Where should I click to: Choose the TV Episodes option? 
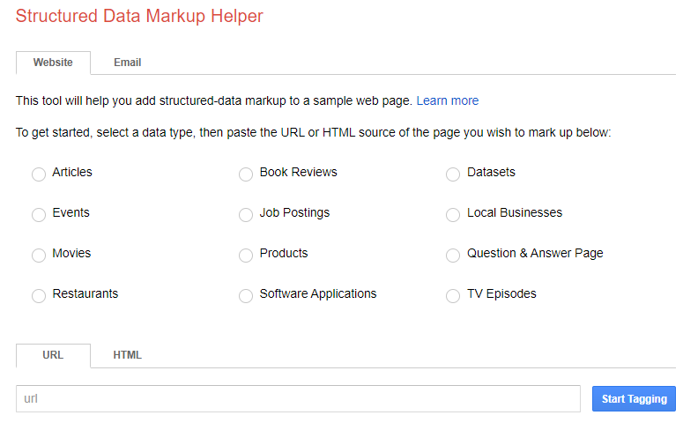point(453,296)
